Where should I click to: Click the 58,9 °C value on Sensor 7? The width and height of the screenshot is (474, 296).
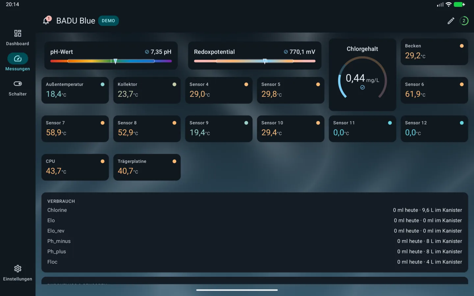click(x=56, y=133)
